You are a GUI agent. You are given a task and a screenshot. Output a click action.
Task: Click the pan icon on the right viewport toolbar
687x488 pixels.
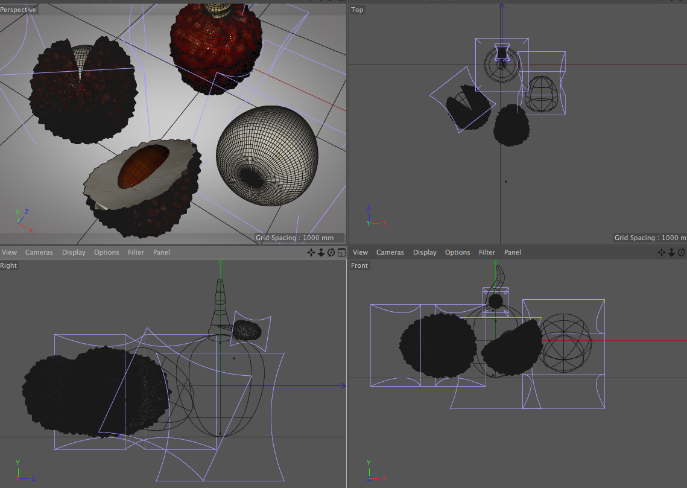(661, 252)
